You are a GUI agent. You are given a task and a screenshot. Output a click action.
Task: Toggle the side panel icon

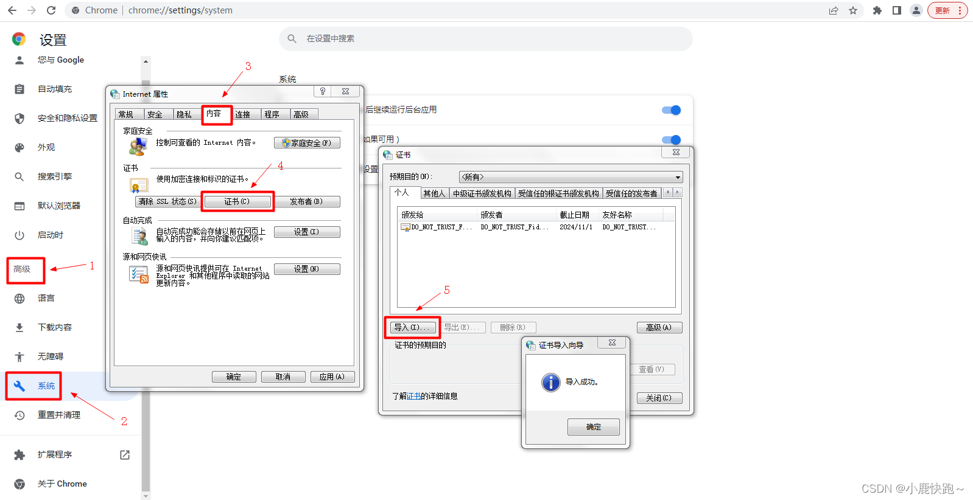point(897,10)
